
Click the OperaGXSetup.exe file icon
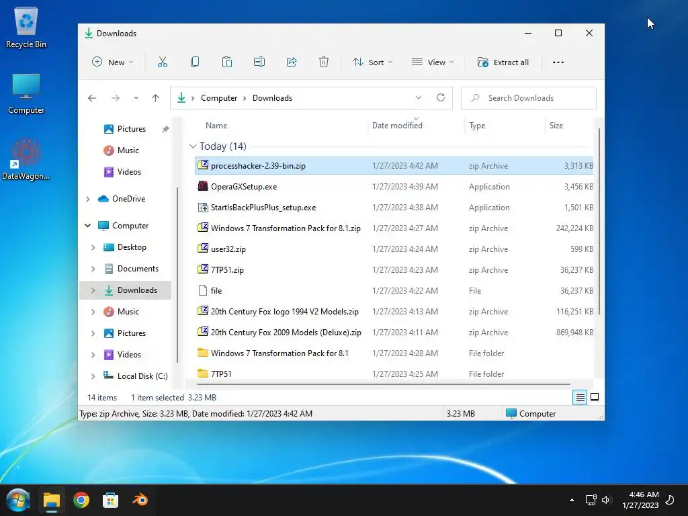[x=203, y=186]
